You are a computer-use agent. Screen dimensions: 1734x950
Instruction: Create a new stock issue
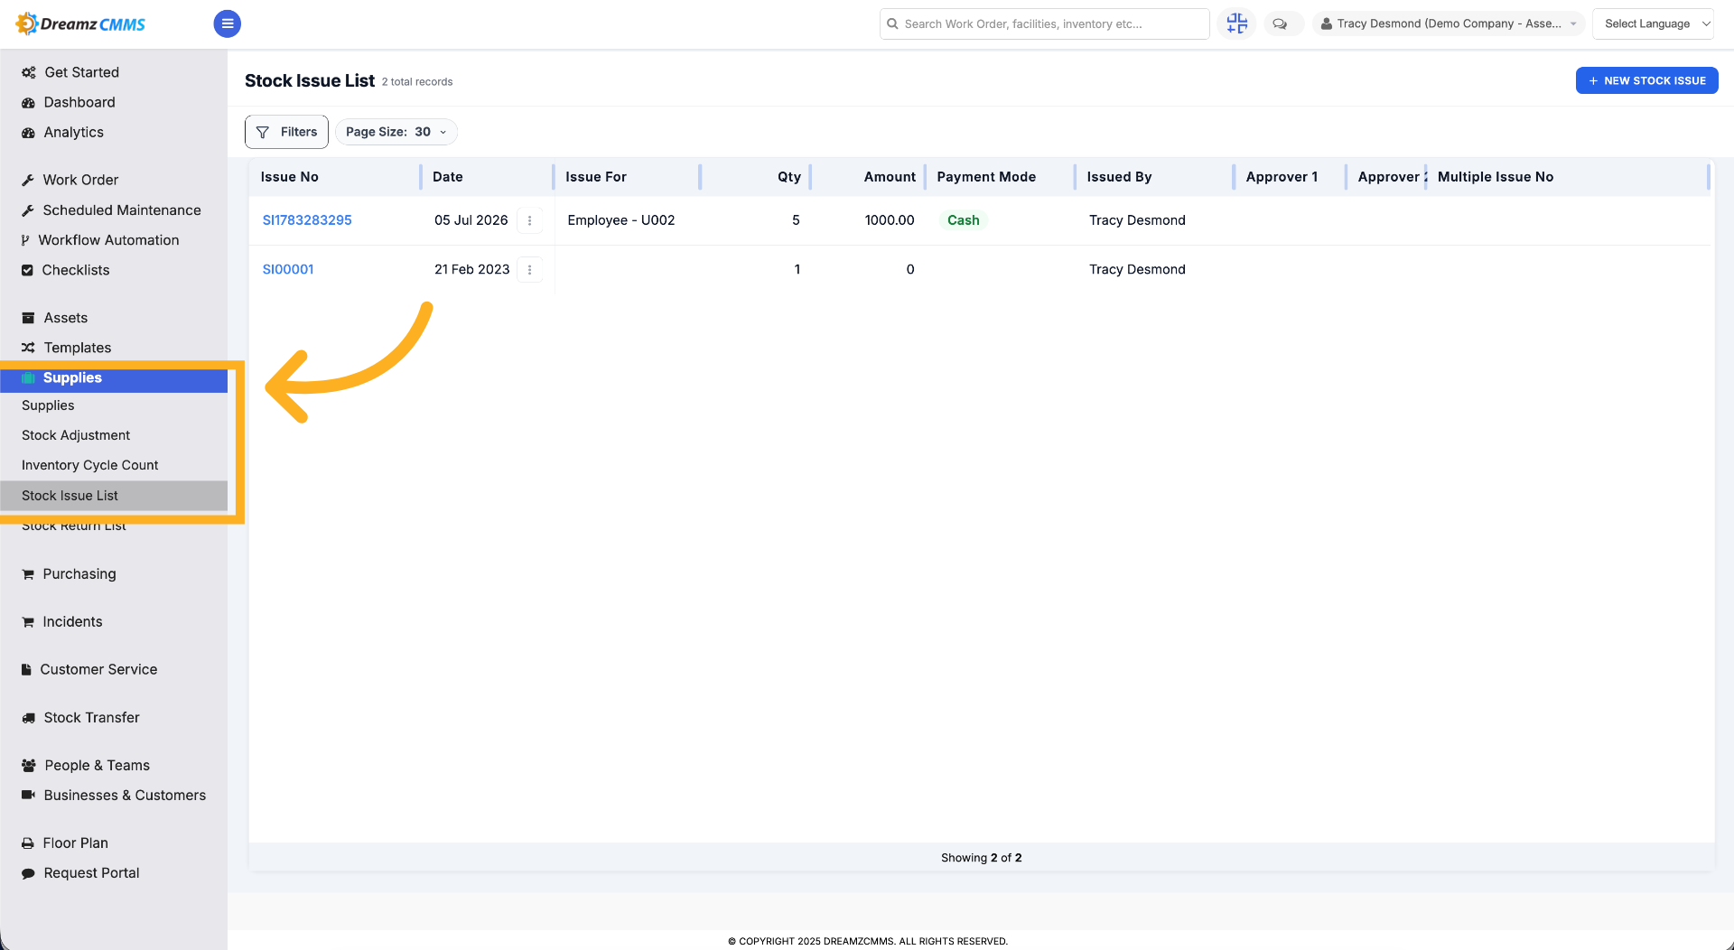tap(1646, 80)
